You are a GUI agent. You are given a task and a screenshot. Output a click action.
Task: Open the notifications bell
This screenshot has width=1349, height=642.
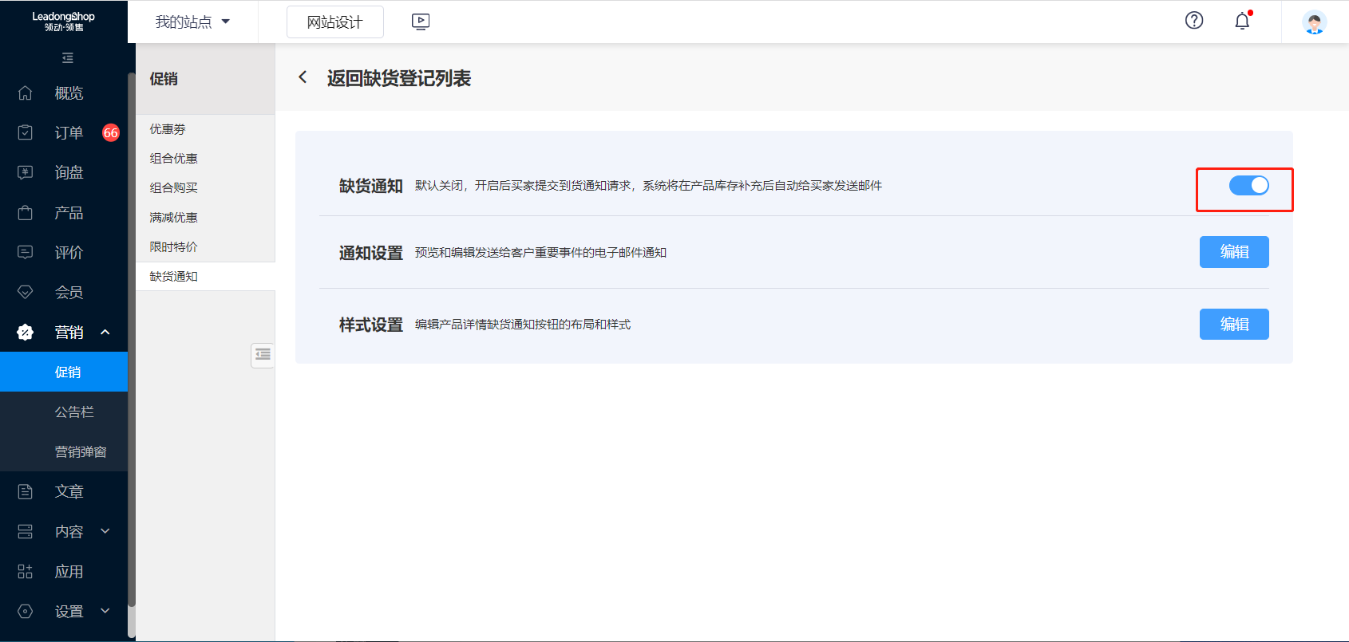coord(1242,22)
